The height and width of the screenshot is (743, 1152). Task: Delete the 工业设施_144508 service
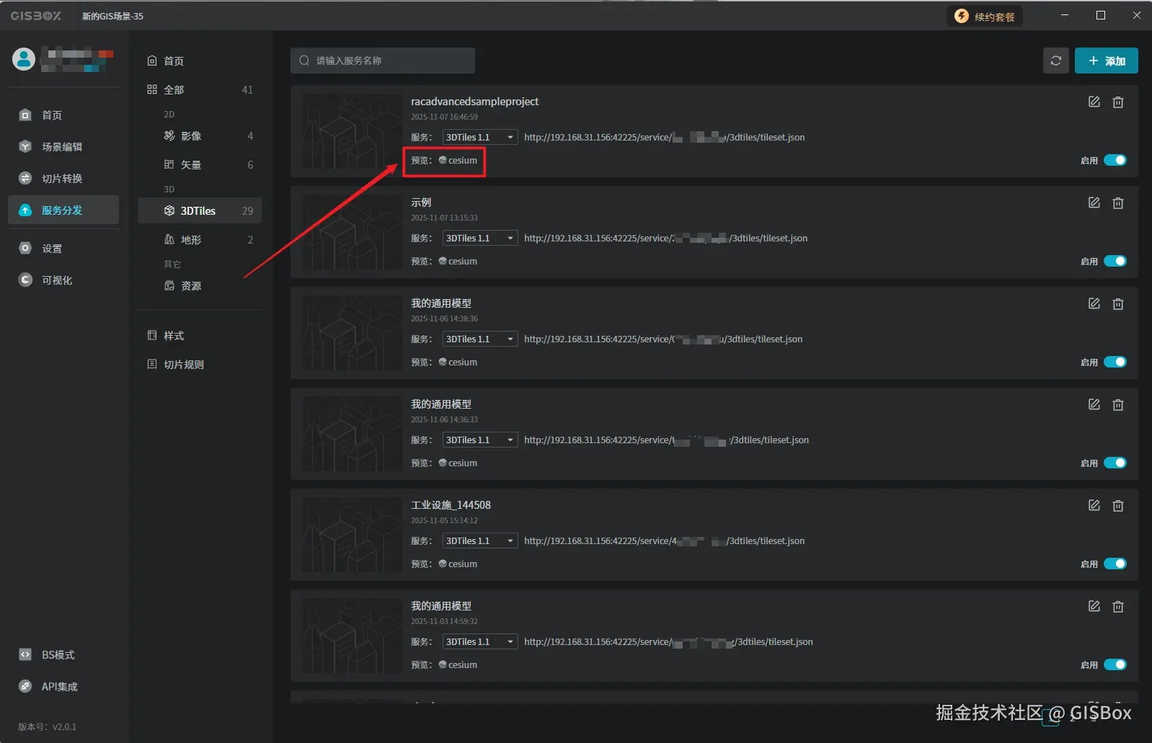coord(1118,505)
